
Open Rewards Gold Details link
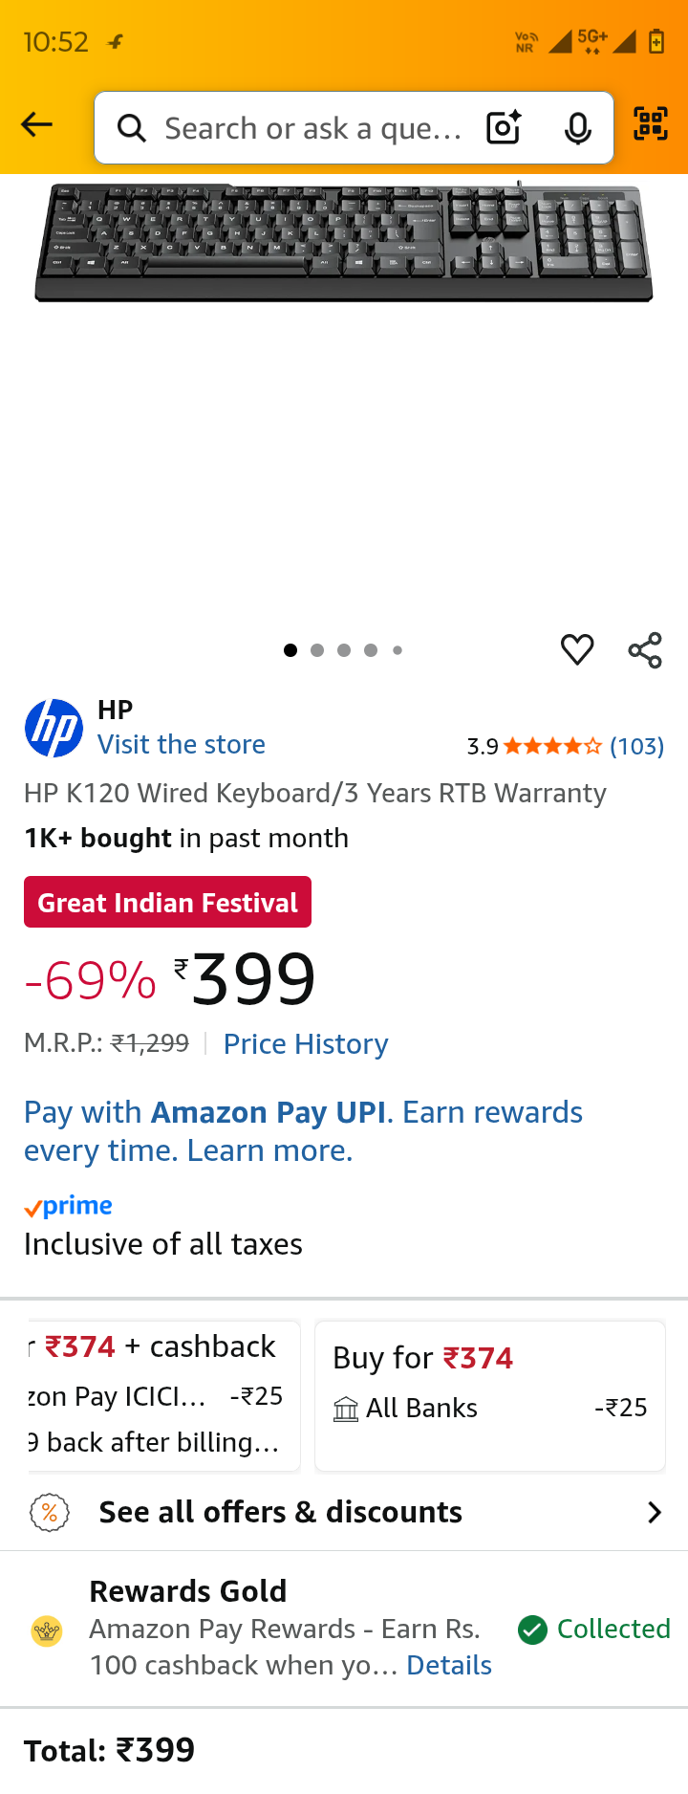(449, 1666)
